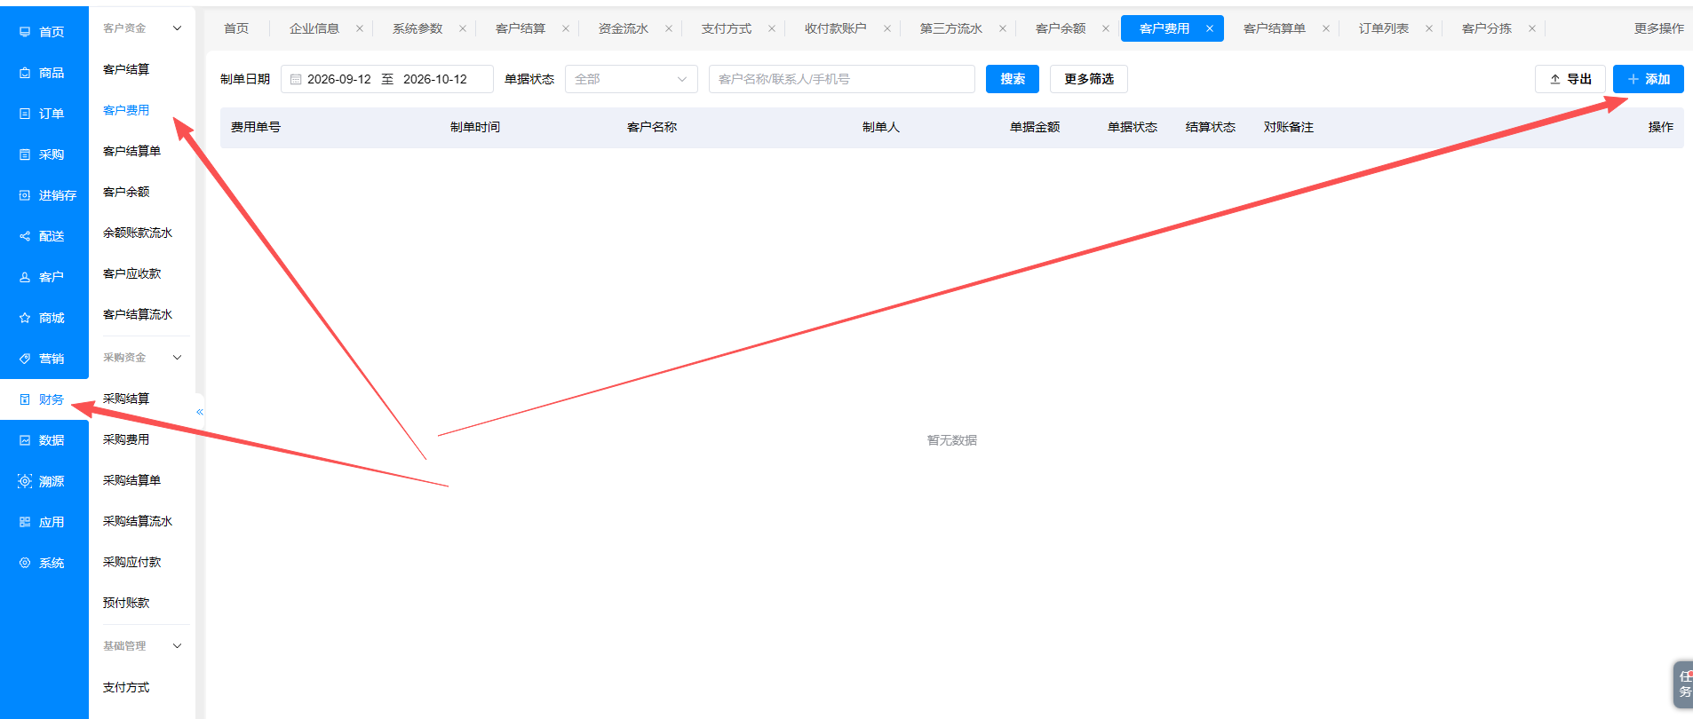Open the 溯源 traceability module
This screenshot has height=719, width=1693.
point(43,481)
